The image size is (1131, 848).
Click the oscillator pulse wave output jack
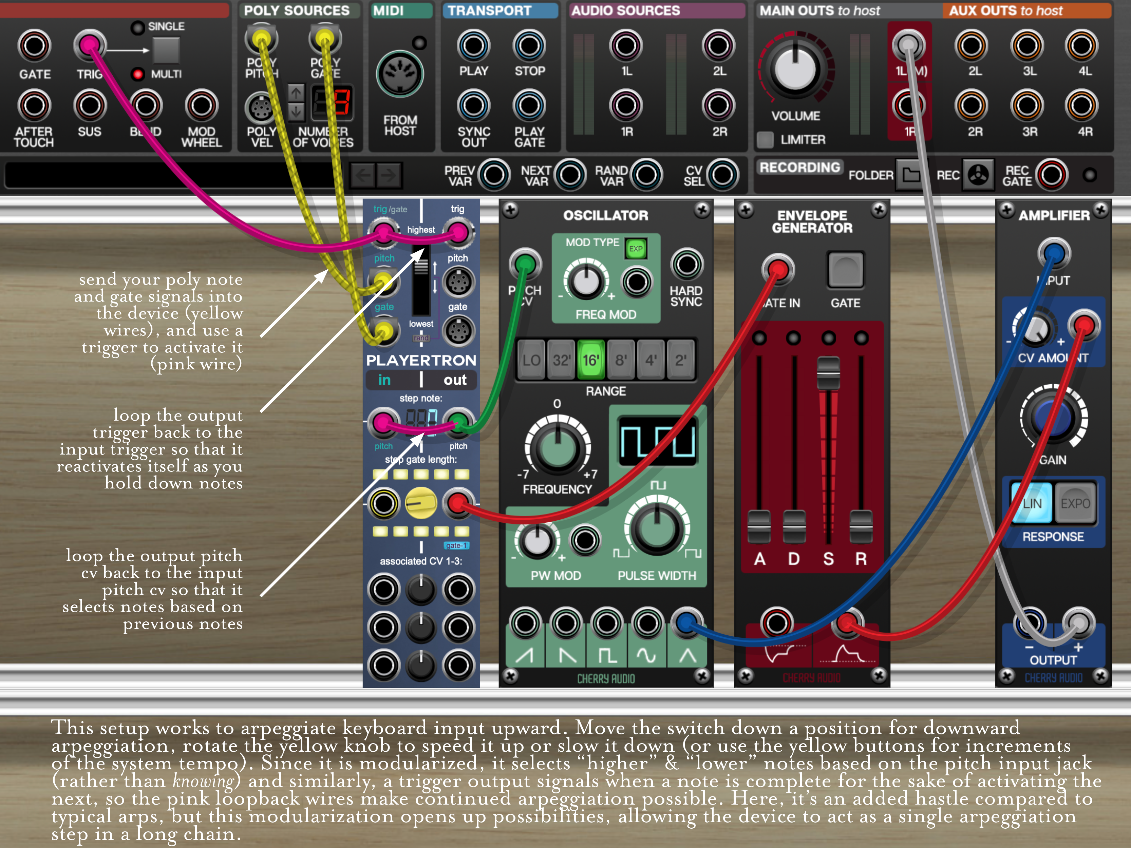coord(607,623)
